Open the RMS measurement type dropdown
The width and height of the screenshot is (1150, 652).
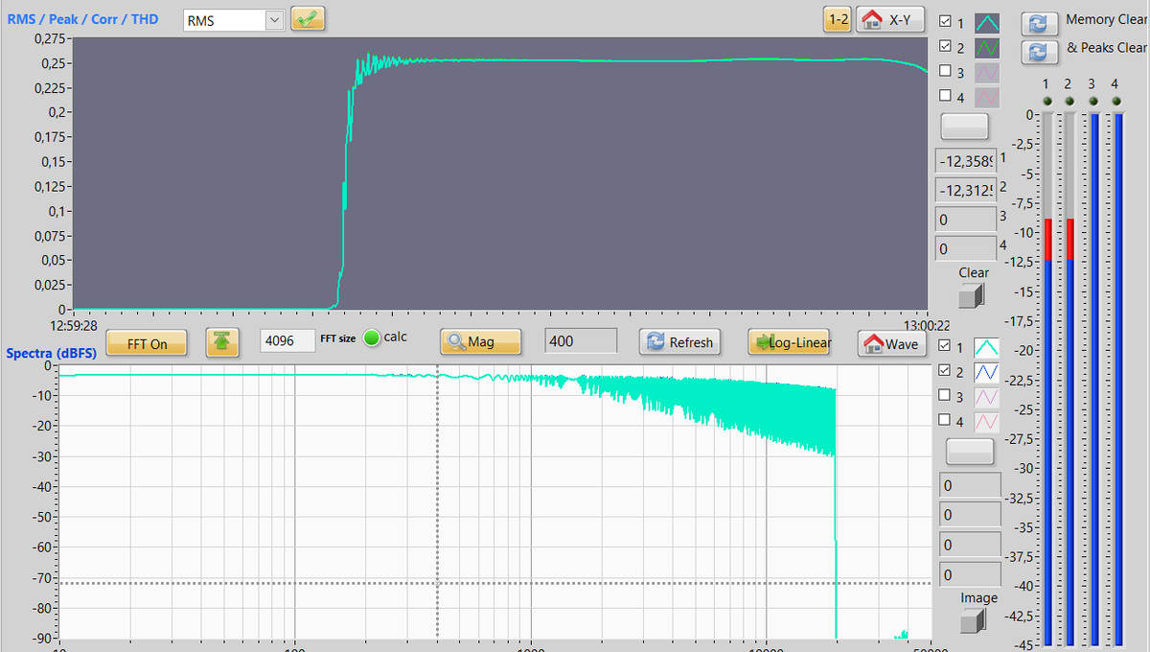273,20
